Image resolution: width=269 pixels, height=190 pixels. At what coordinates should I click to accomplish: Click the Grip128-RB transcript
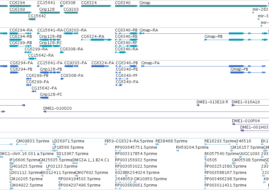tap(50, 40)
